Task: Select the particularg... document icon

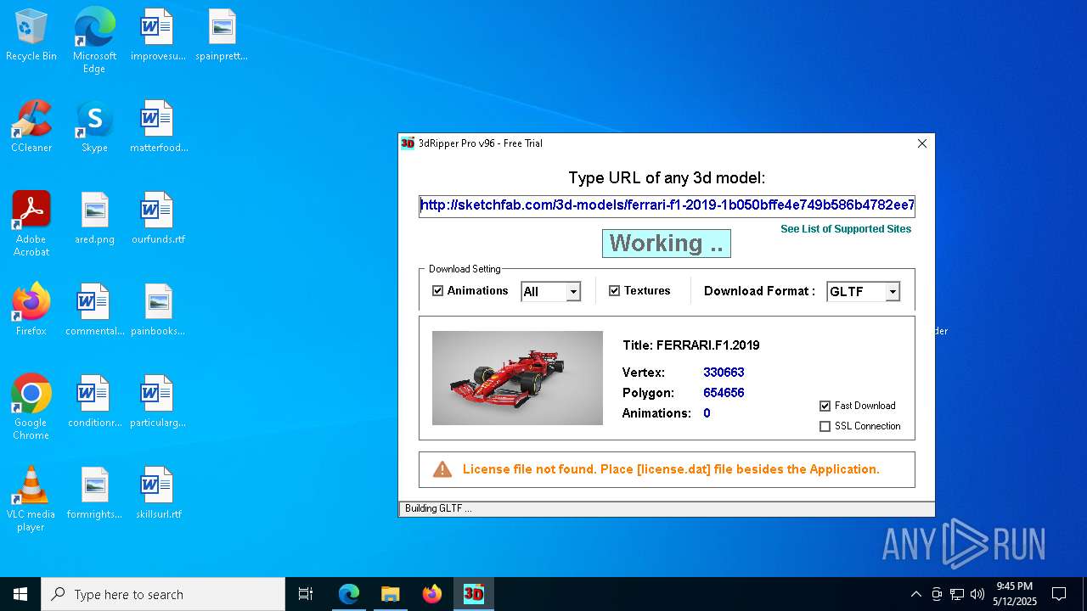Action: (x=158, y=401)
